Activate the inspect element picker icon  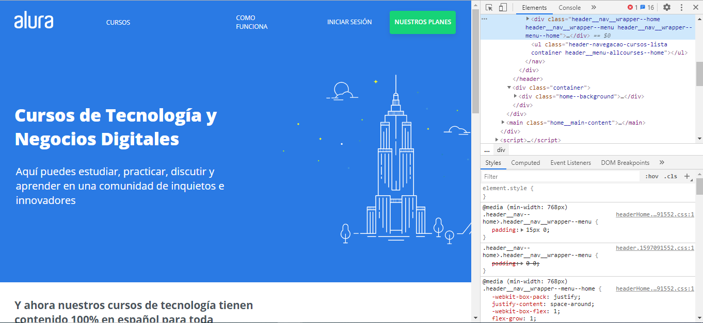coord(489,7)
